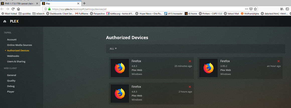Open Most Visited bookmarks
Viewport: 291px width, 108px height.
9,14
